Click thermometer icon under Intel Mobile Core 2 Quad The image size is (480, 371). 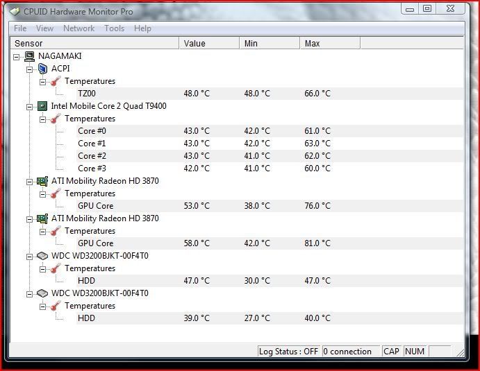pyautogui.click(x=56, y=119)
